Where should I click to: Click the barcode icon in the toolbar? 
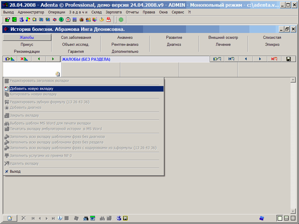tap(75, 20)
